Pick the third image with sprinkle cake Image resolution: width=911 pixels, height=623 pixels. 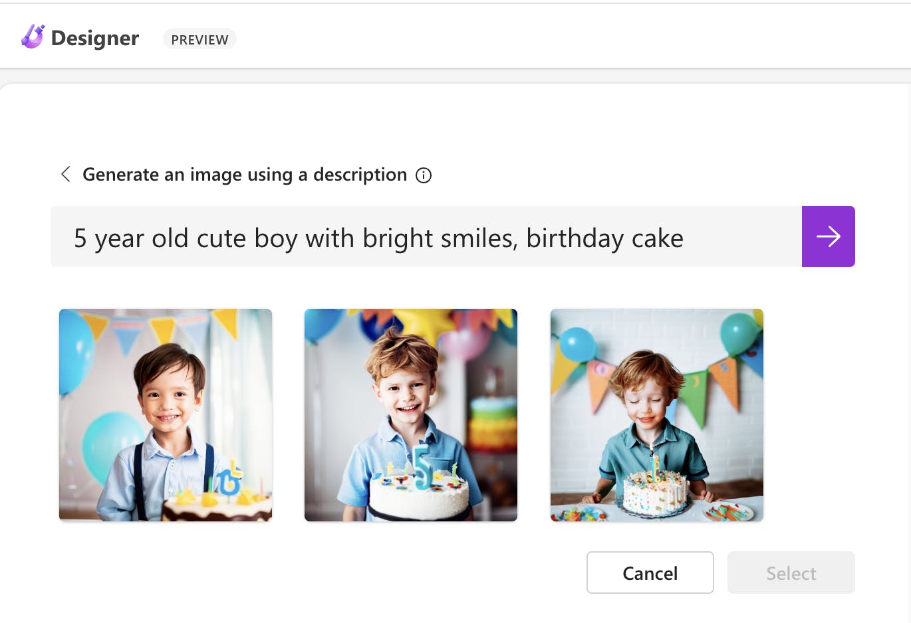coord(656,414)
